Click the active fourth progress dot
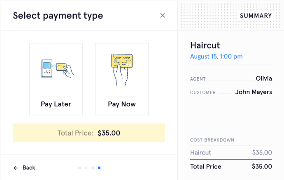Screen dimensions: 284x180 [x=99, y=168]
